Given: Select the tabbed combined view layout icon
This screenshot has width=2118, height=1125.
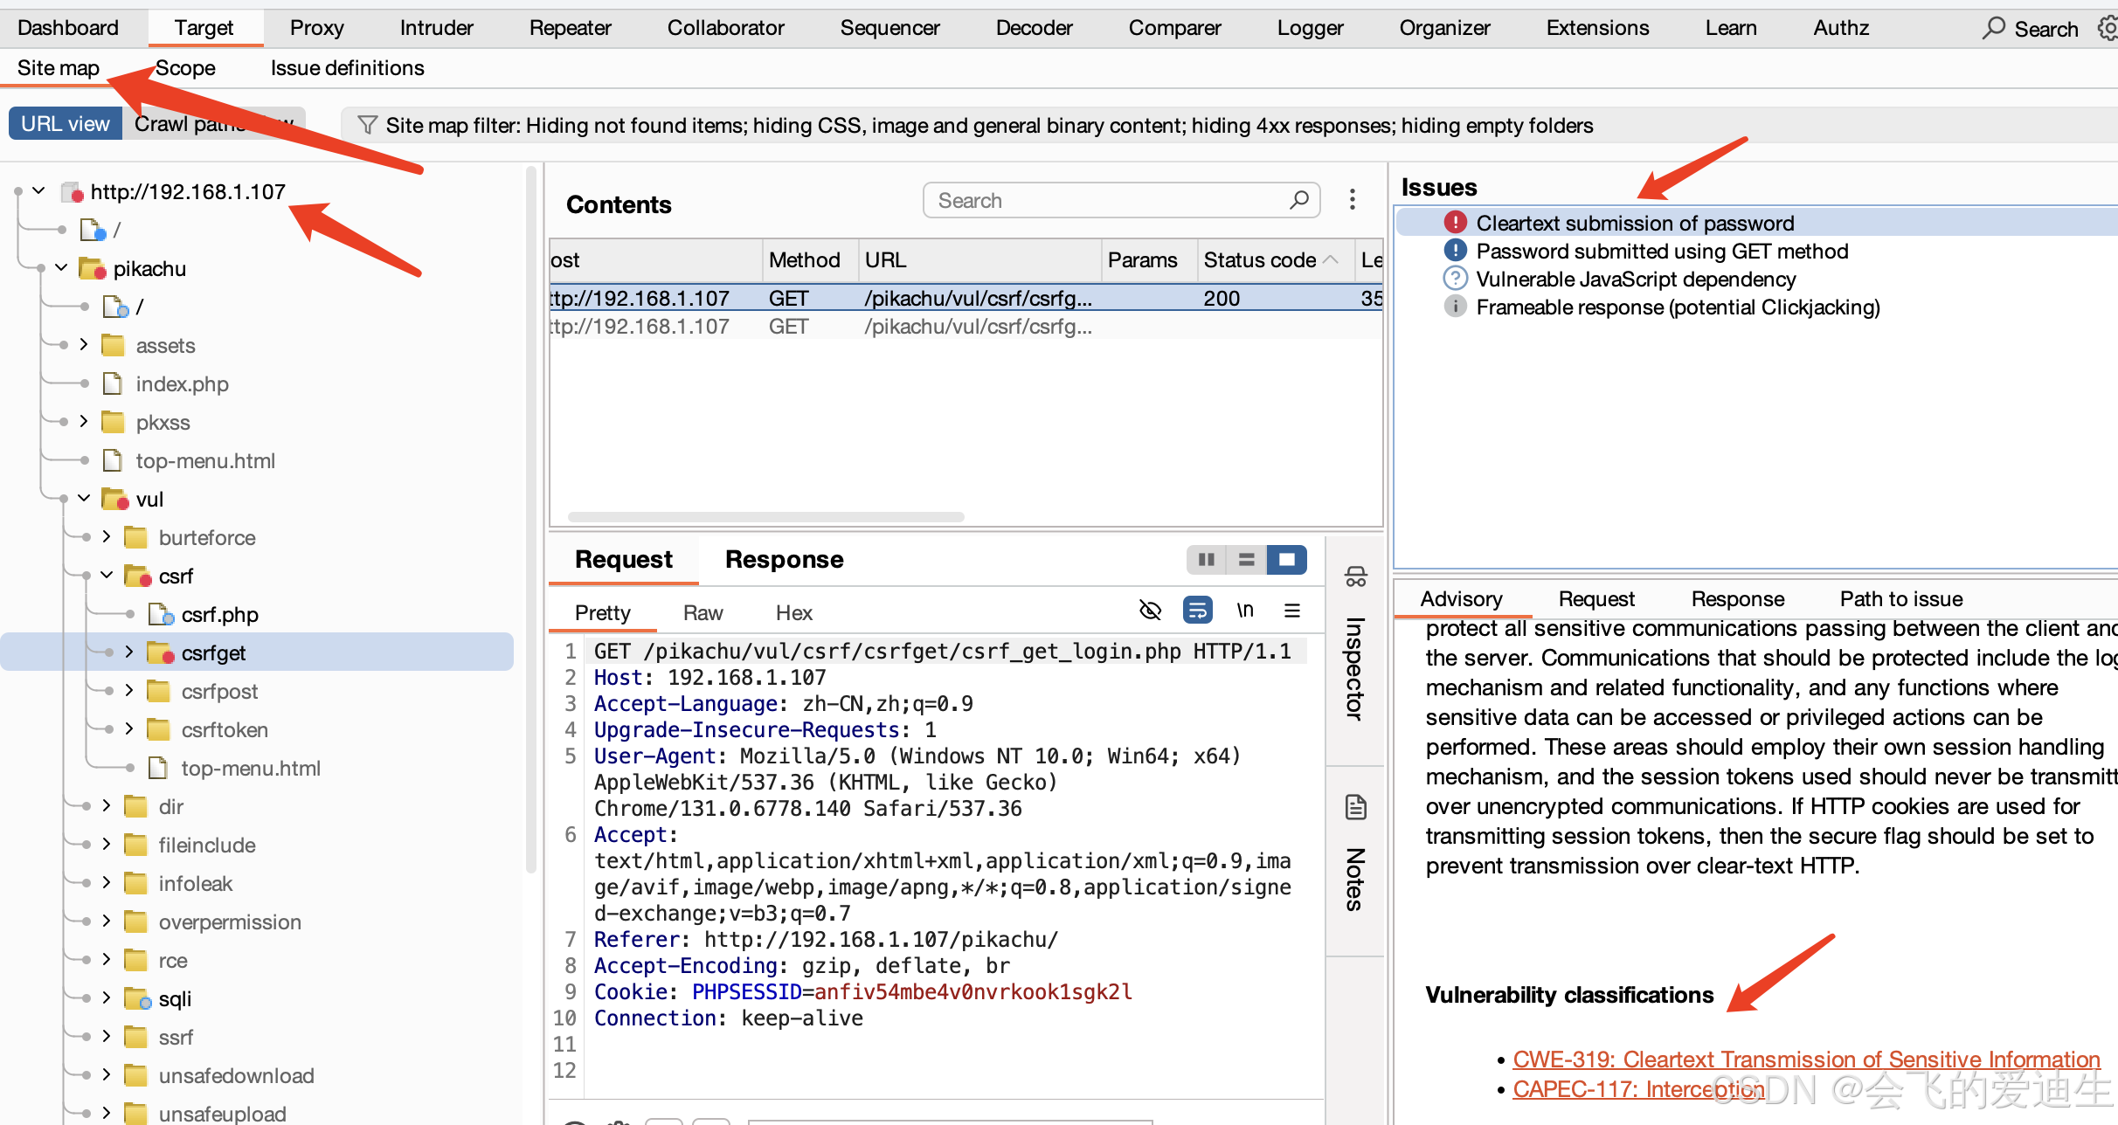Looking at the screenshot, I should point(1286,560).
